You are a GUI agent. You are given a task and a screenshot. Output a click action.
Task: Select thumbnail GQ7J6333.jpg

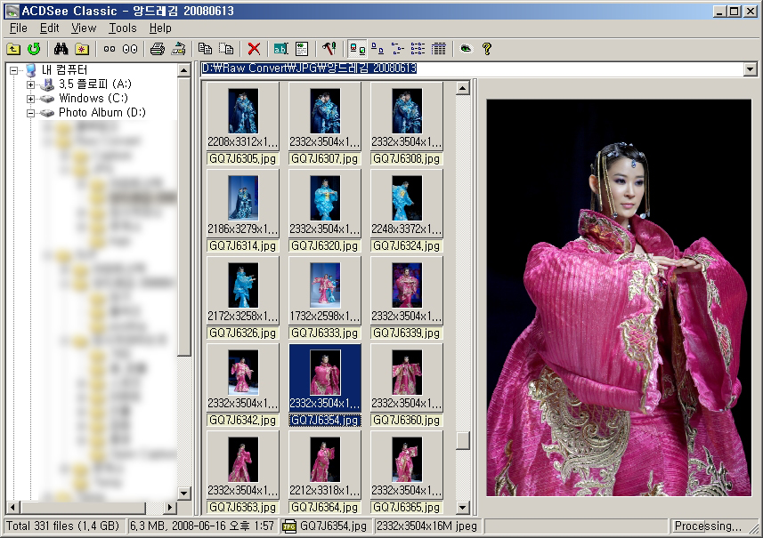325,298
